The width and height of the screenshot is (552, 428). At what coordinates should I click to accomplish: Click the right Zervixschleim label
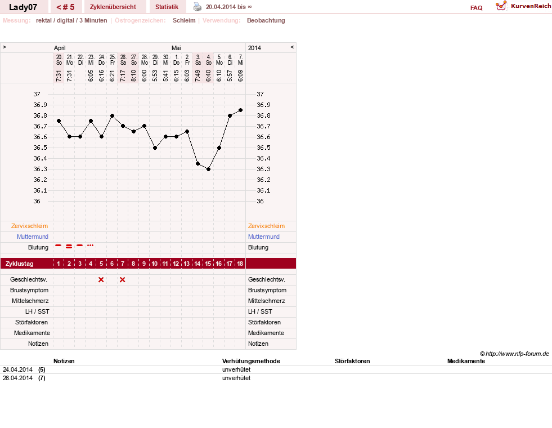[x=267, y=226]
